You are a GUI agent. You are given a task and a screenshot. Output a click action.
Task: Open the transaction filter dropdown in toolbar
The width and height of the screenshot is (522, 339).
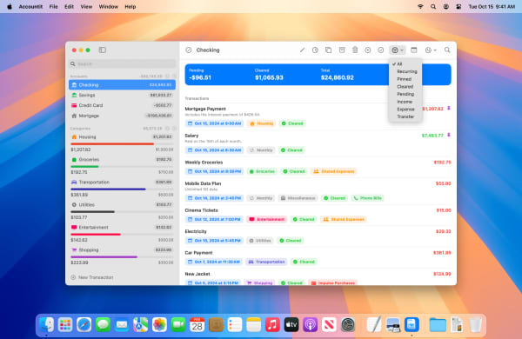pyautogui.click(x=398, y=50)
